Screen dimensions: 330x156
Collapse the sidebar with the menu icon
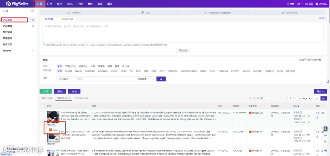point(32,11)
